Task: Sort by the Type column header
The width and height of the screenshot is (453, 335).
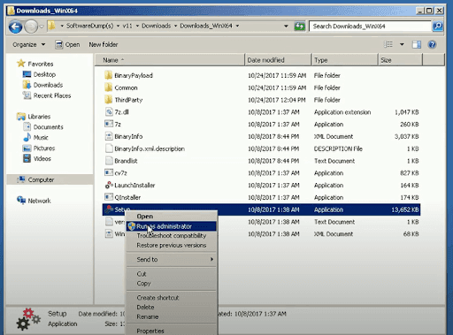Action: pos(345,60)
